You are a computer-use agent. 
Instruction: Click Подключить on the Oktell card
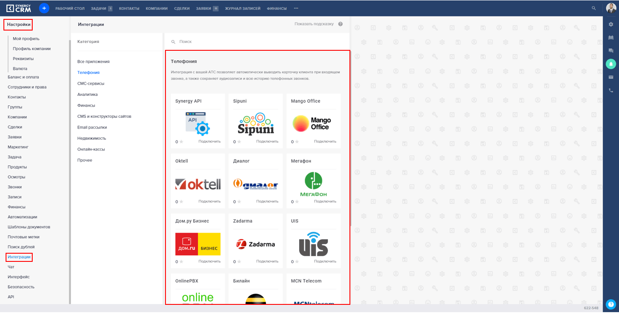pos(209,202)
